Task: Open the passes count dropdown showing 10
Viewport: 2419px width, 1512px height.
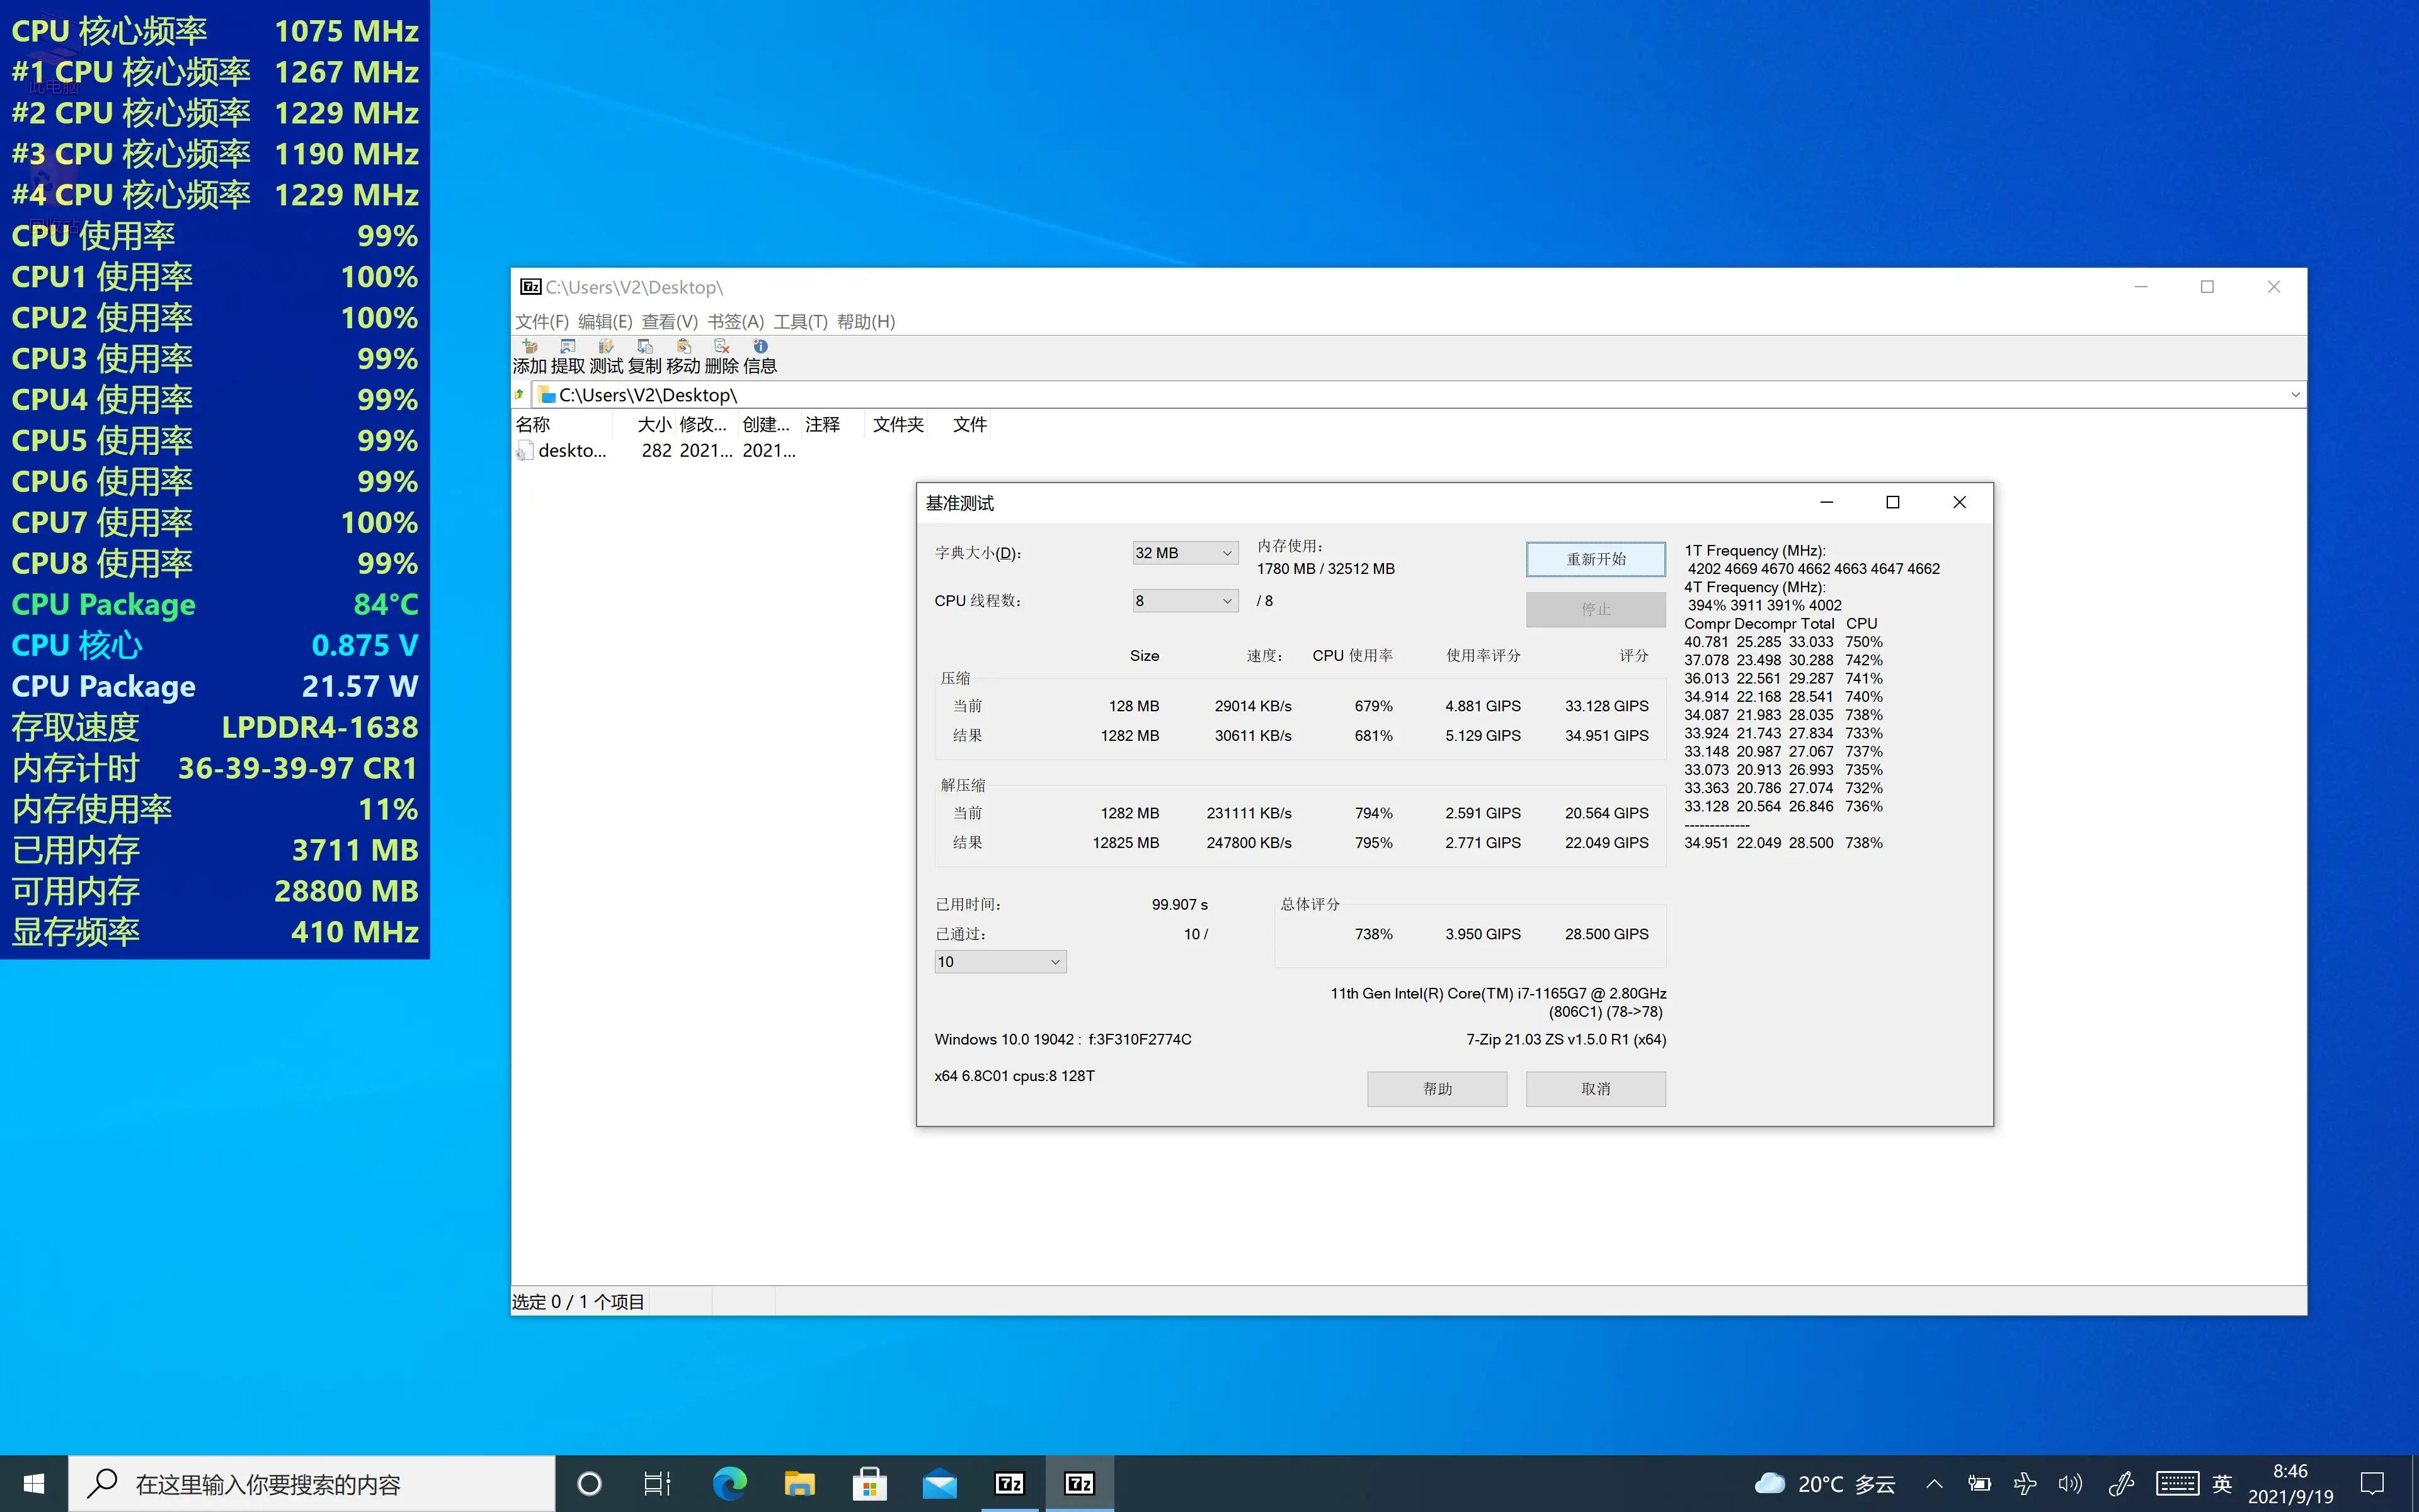Action: pos(1000,962)
